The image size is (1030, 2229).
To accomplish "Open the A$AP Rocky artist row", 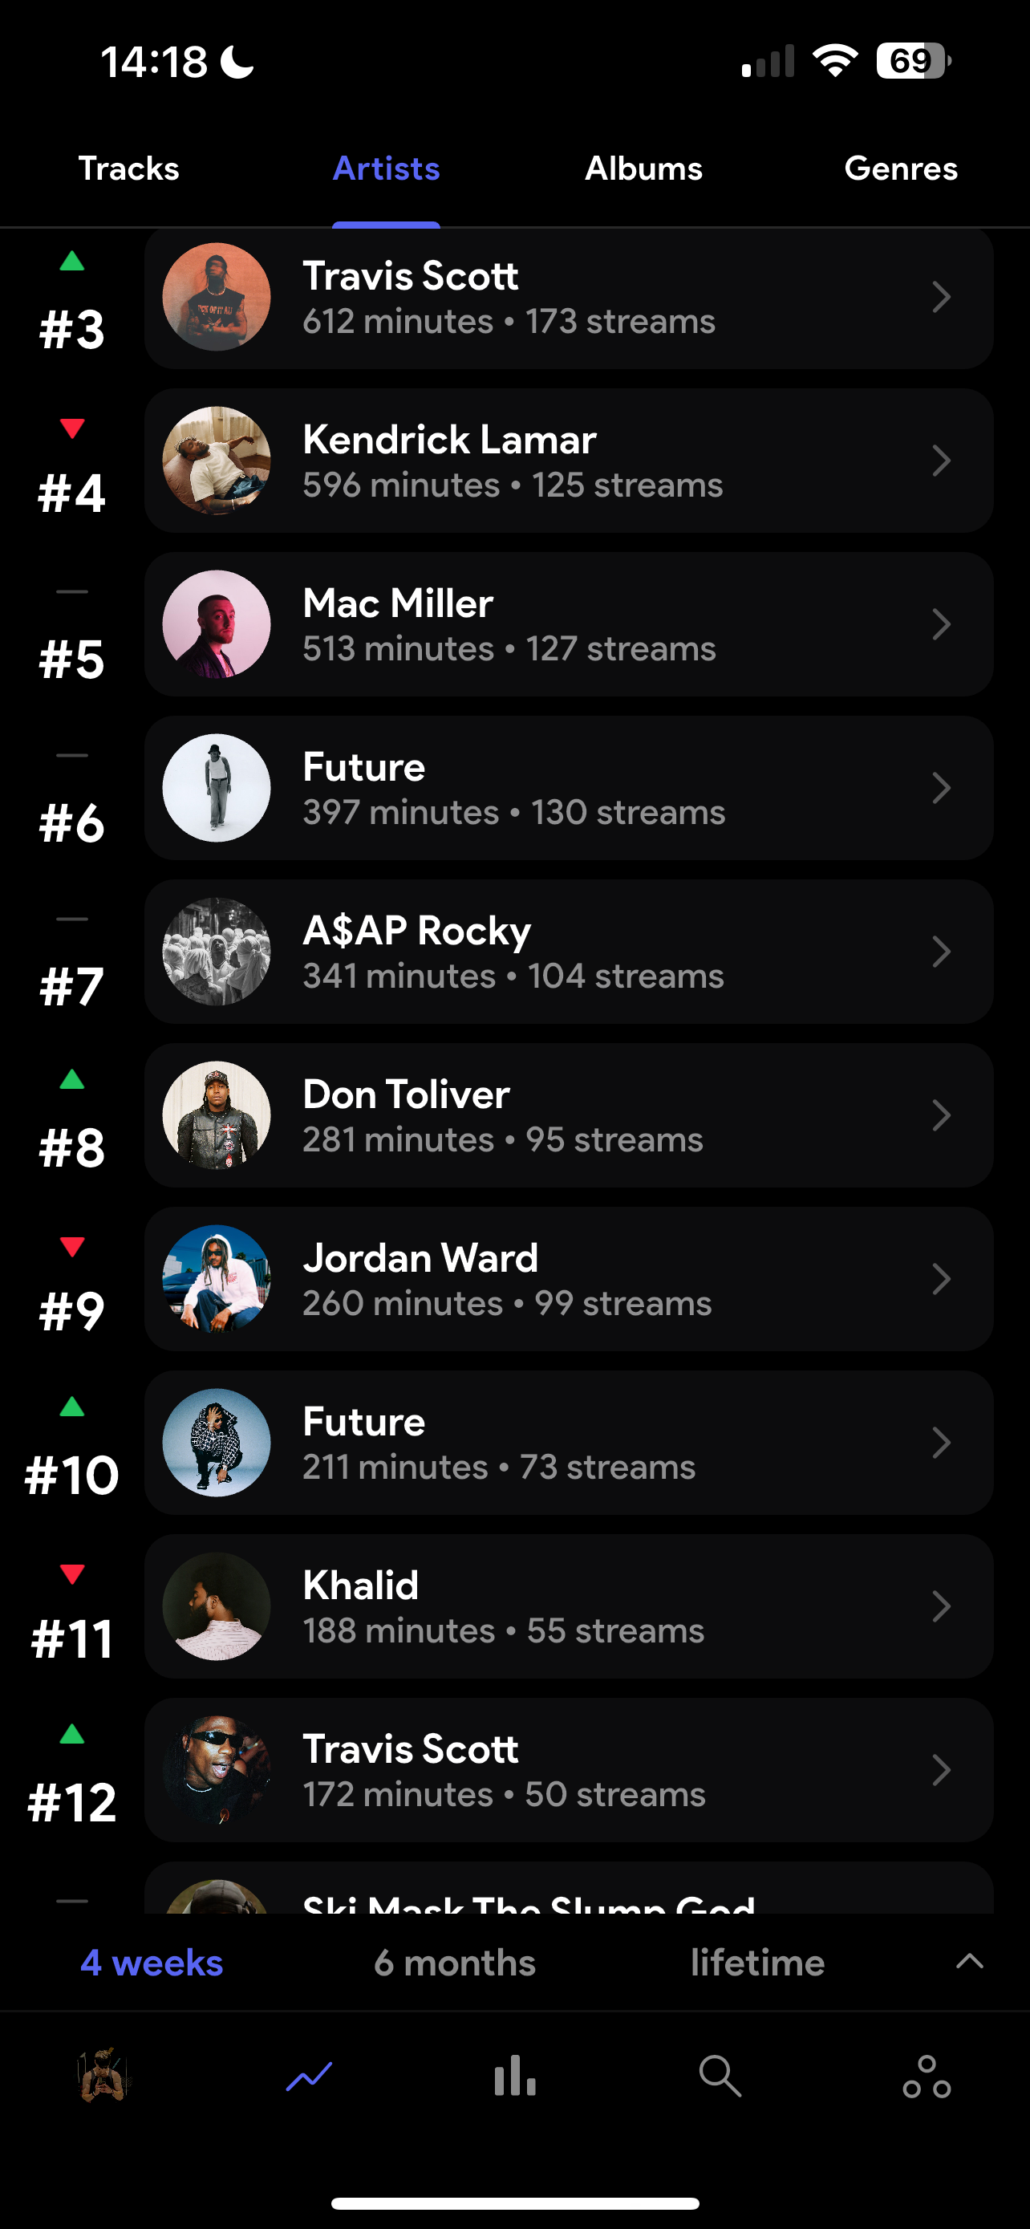I will pos(568,951).
